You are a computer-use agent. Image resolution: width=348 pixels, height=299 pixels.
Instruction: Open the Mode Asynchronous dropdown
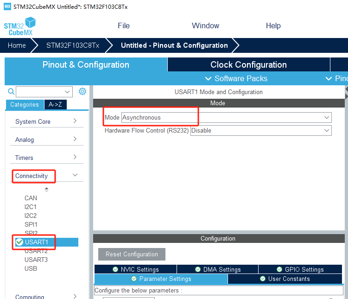point(227,117)
